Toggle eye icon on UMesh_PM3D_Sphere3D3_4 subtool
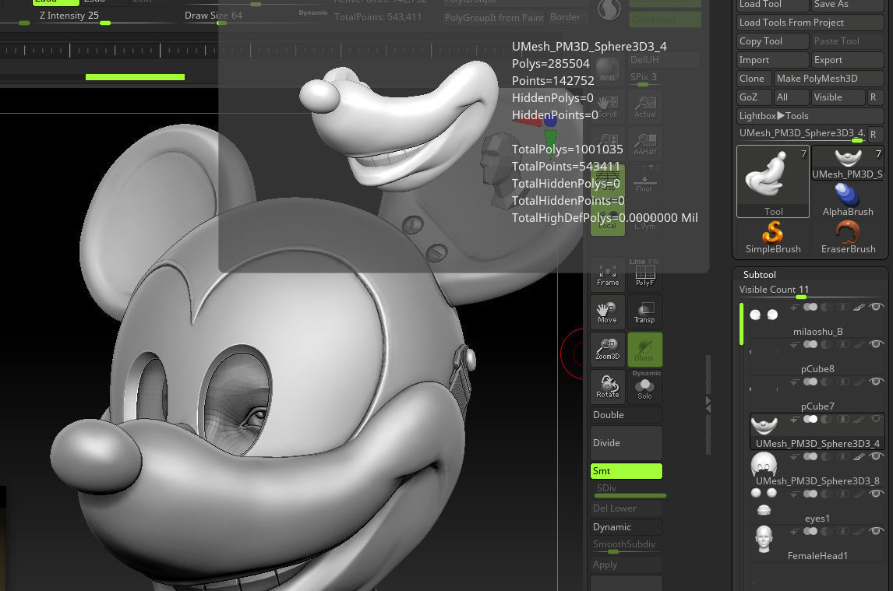 coord(877,419)
